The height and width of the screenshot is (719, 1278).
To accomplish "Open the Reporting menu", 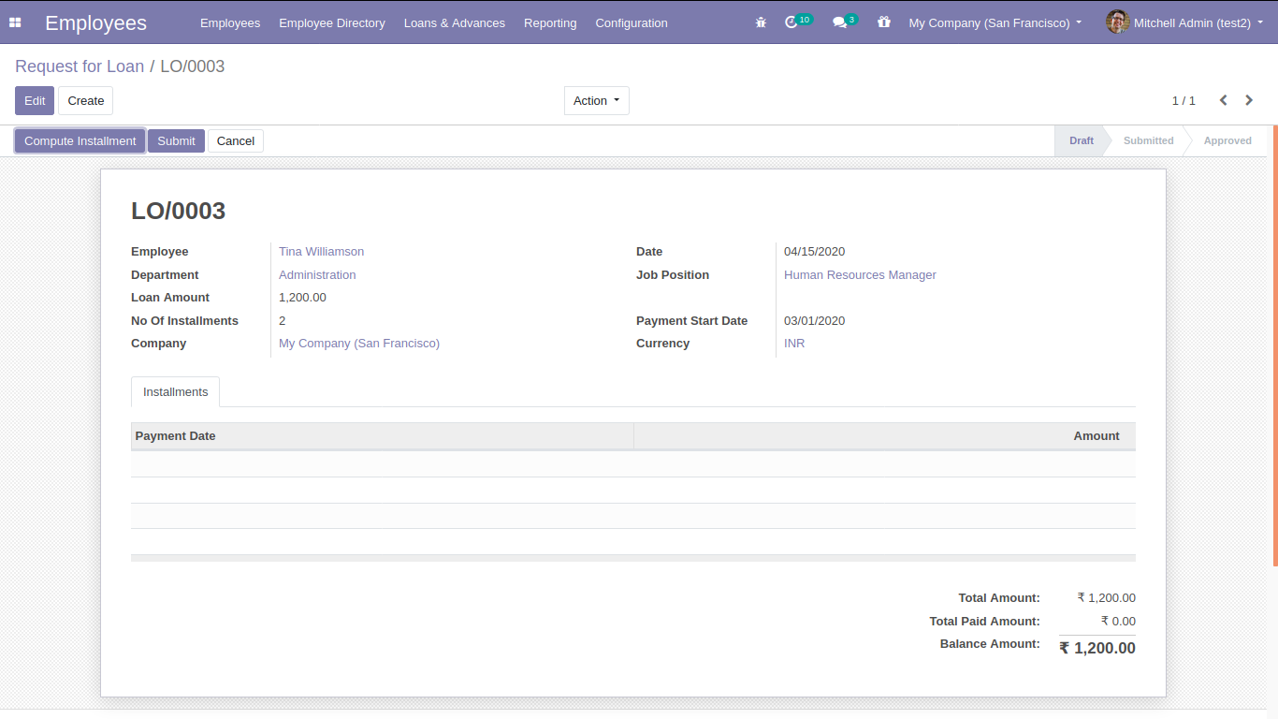I will point(550,22).
